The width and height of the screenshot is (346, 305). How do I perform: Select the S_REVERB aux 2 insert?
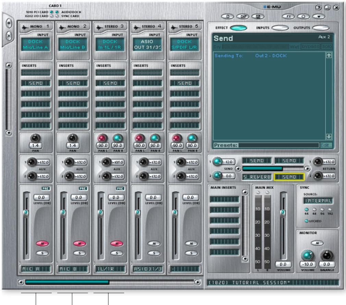point(257,177)
